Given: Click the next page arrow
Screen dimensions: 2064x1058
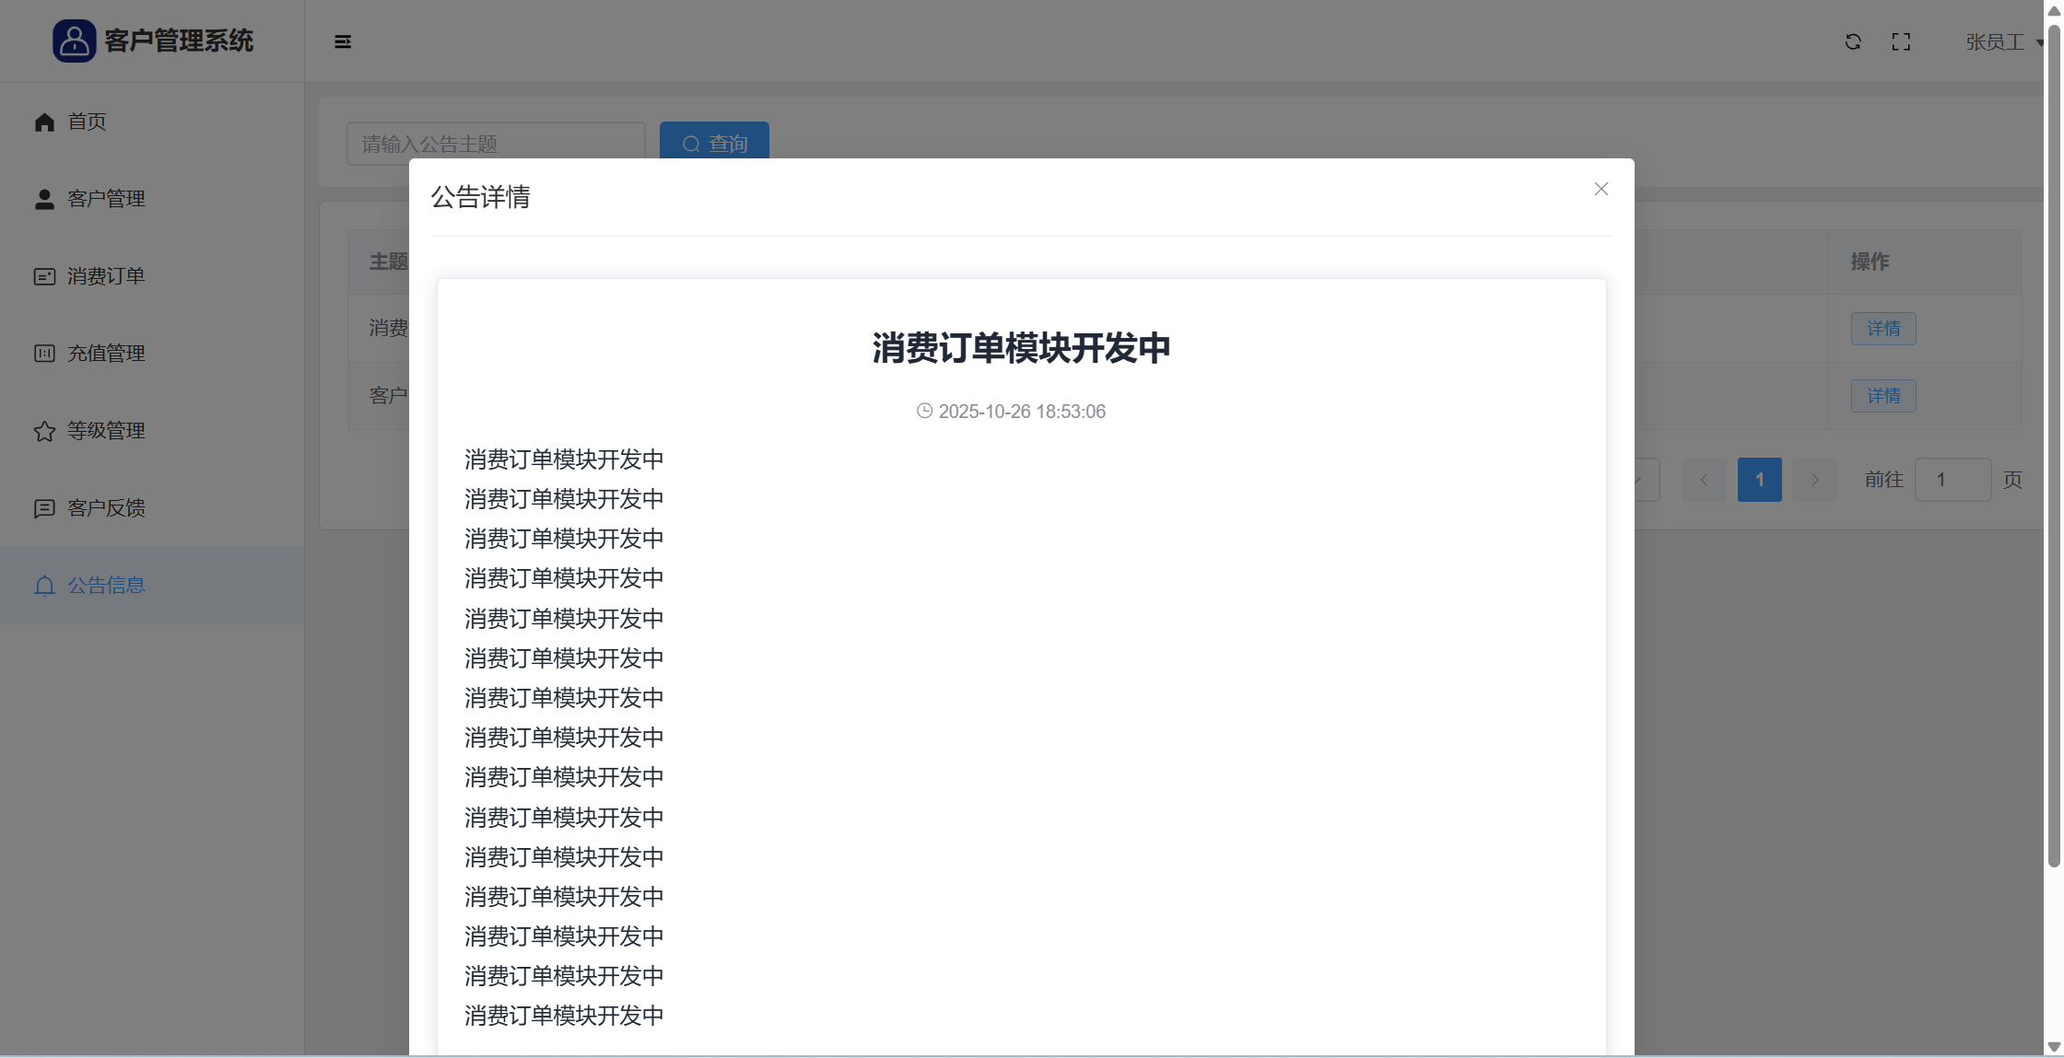Looking at the screenshot, I should click(1814, 480).
